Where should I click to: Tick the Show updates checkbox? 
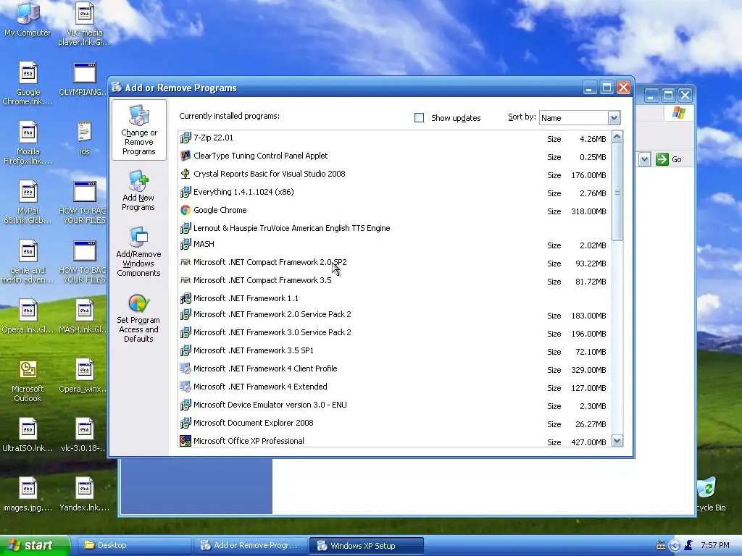click(x=420, y=118)
